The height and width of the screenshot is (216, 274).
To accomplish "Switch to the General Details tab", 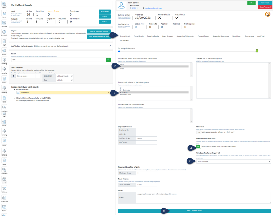I will 125,36.
